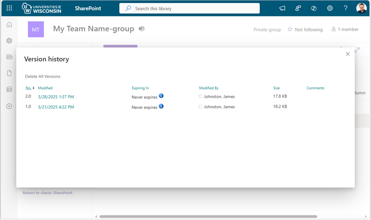Click the info icon beside version 2.0 expiry
This screenshot has width=371, height=220.
pyautogui.click(x=161, y=96)
